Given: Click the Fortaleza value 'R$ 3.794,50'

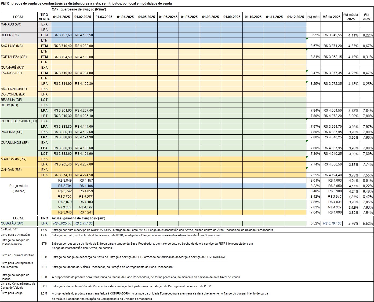Looking at the screenshot, I should pyautogui.click(x=62, y=57).
